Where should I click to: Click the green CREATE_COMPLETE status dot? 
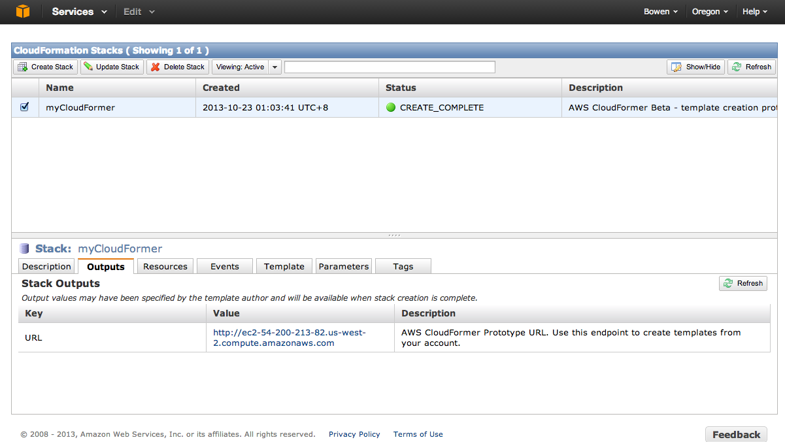coord(391,107)
